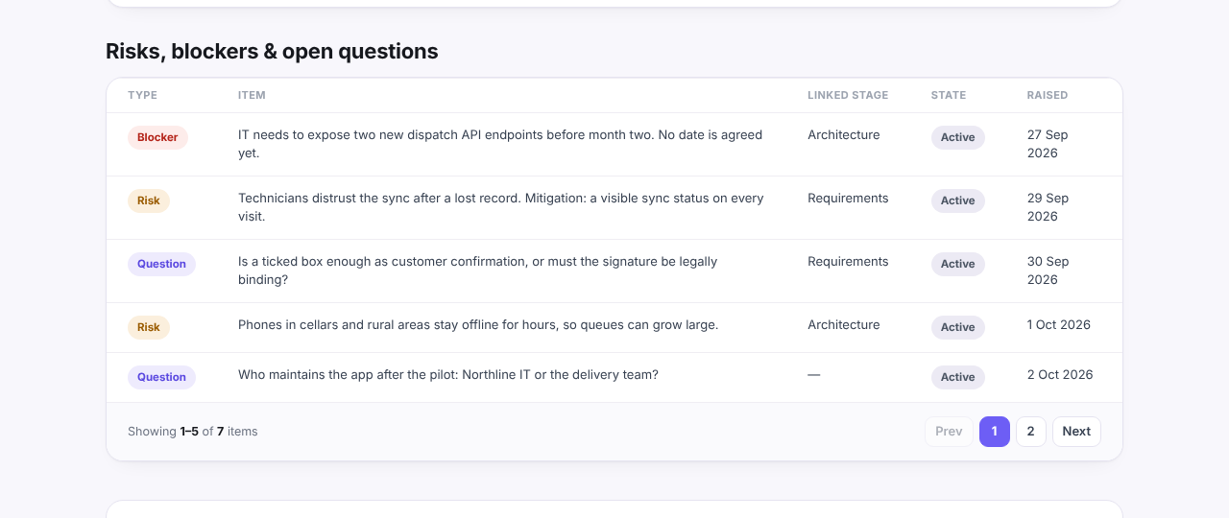Click the Blocker type badge
1229x518 pixels.
click(x=157, y=137)
